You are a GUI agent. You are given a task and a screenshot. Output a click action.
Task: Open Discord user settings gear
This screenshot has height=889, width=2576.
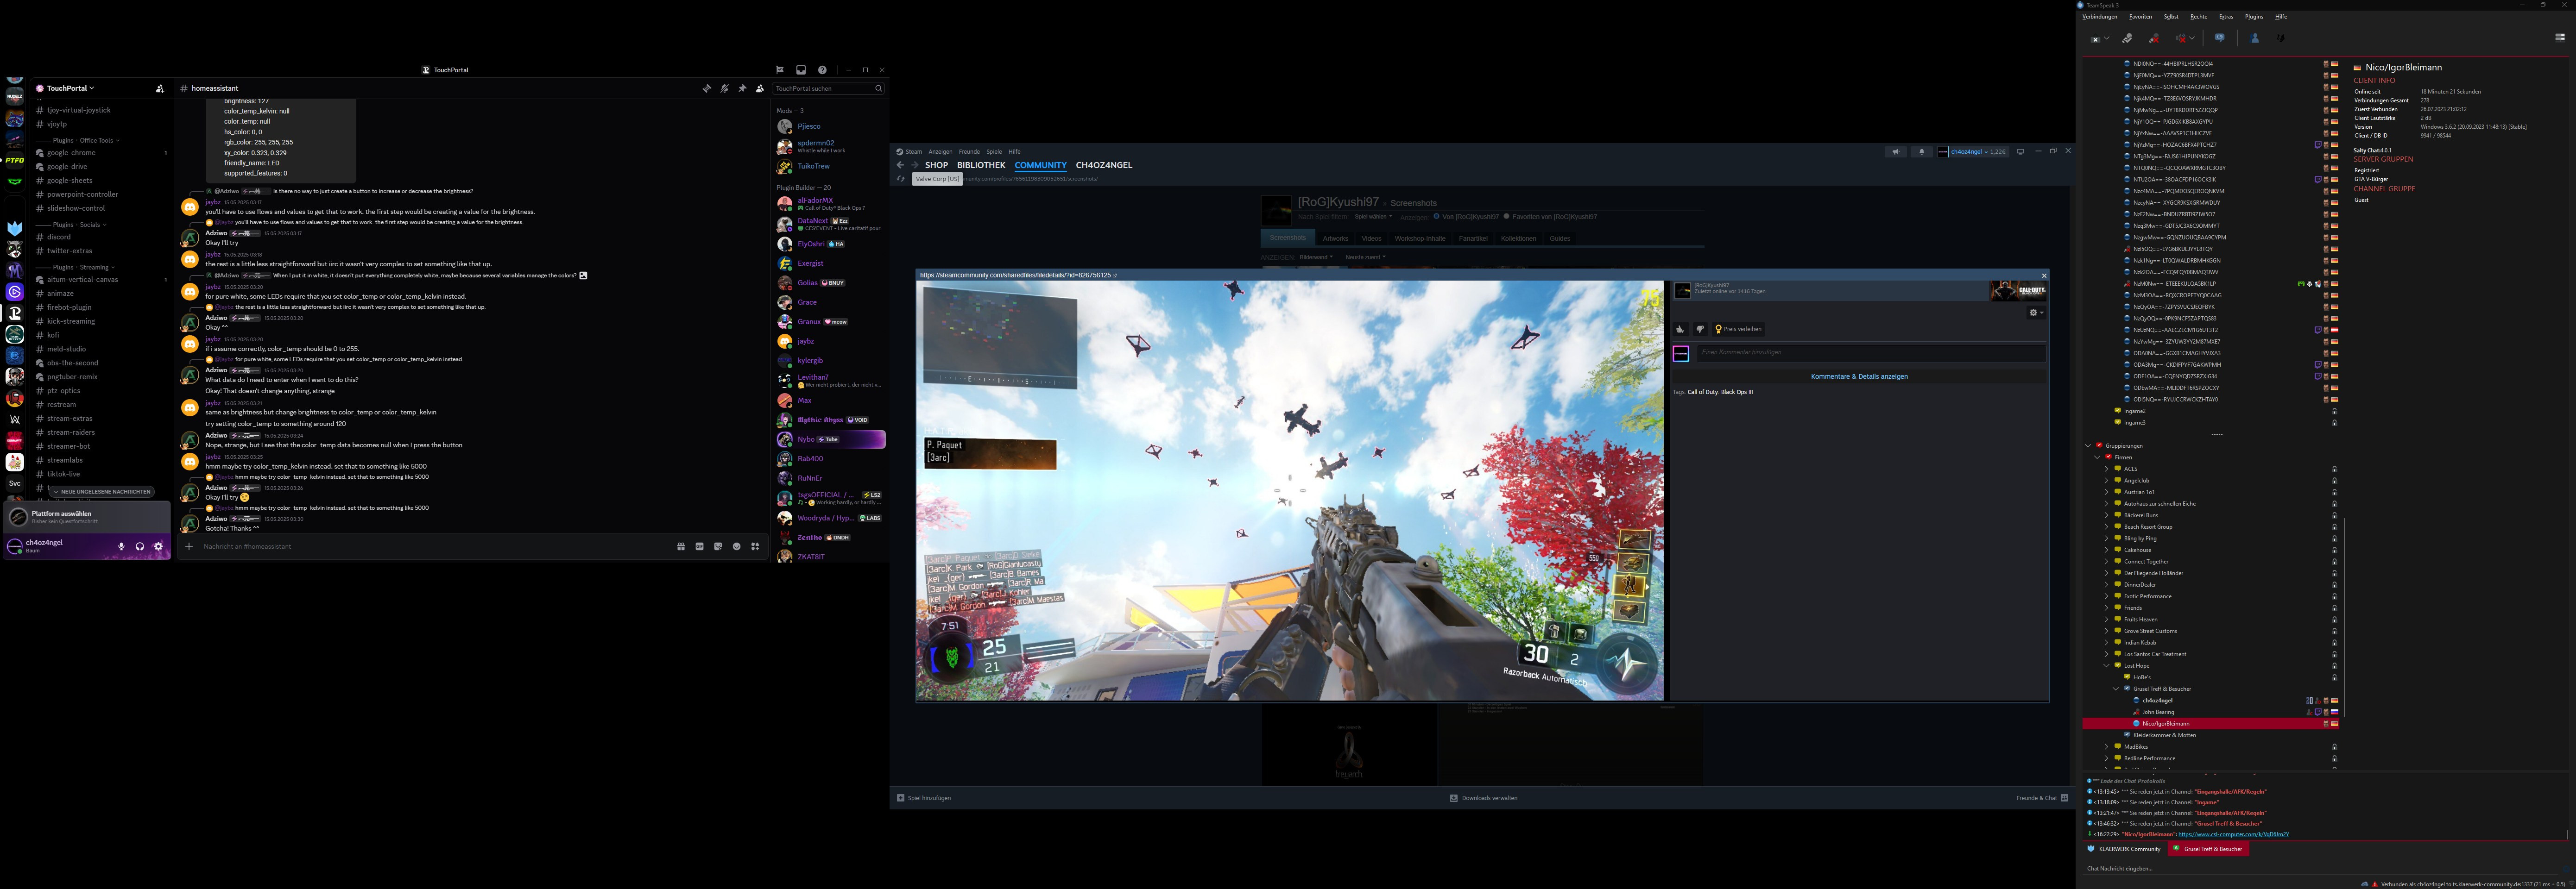[x=158, y=546]
